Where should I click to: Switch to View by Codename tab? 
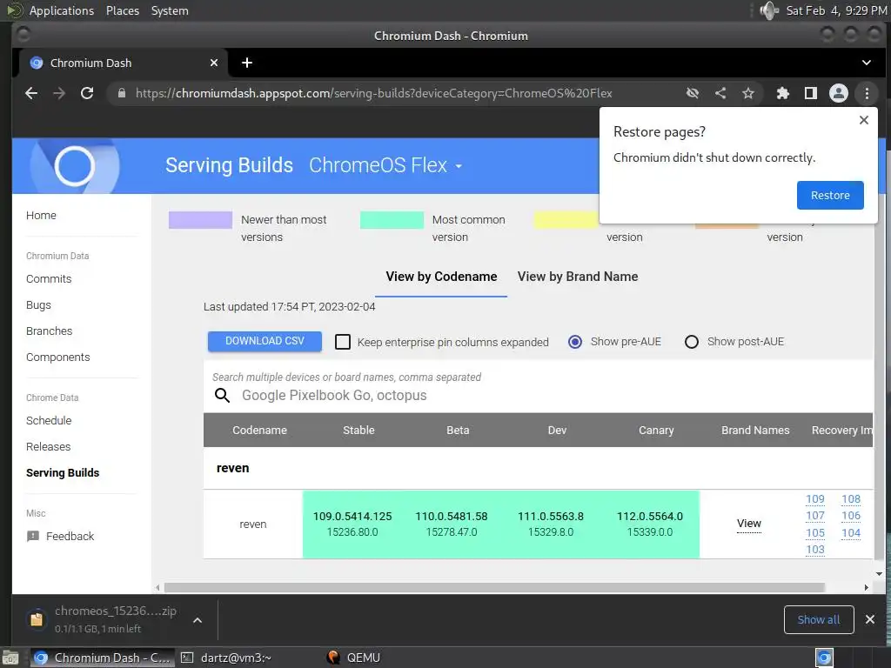coord(441,277)
